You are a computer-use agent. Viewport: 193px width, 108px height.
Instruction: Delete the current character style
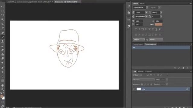coord(188,68)
